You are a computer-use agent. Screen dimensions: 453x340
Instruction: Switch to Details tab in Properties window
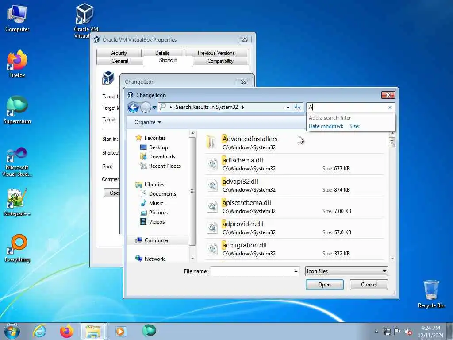point(162,53)
